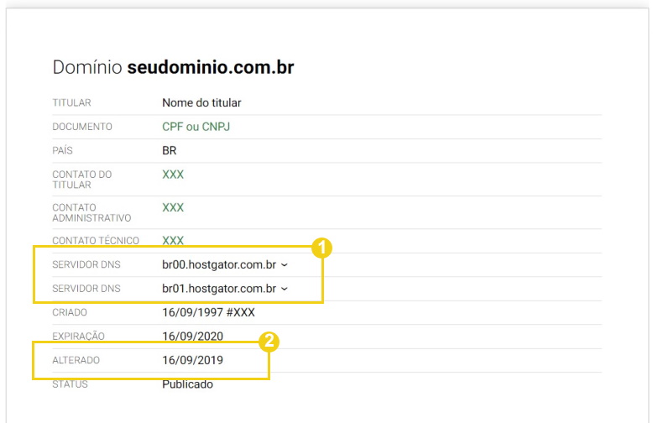Viewport: 653px width, 423px height.
Task: Click the CONTATO TÉCNICO label
Action: (x=96, y=241)
